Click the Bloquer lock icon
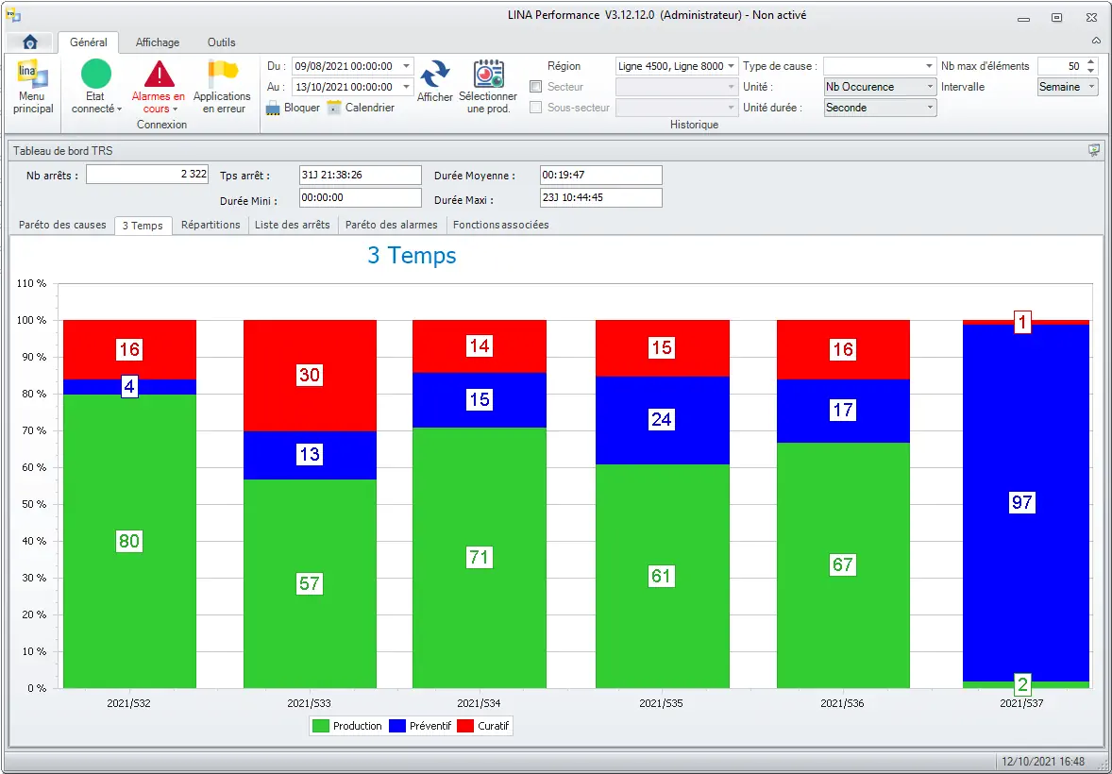 (x=274, y=108)
